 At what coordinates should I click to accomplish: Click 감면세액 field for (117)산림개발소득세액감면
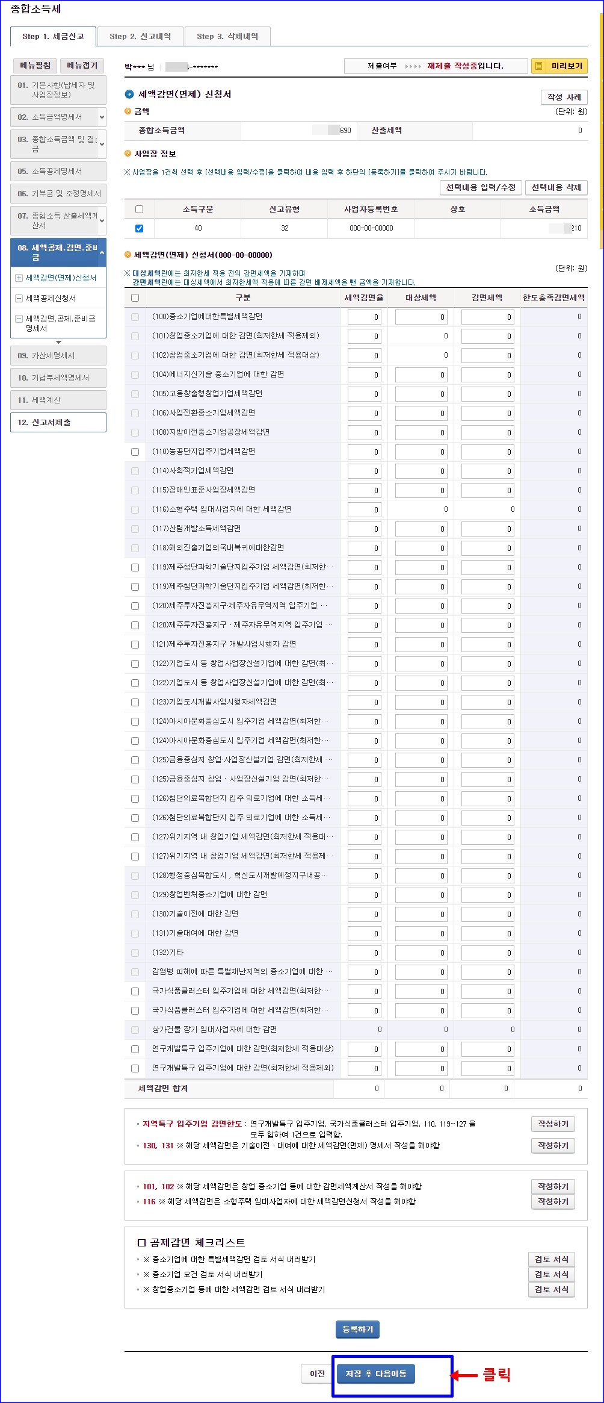488,529
